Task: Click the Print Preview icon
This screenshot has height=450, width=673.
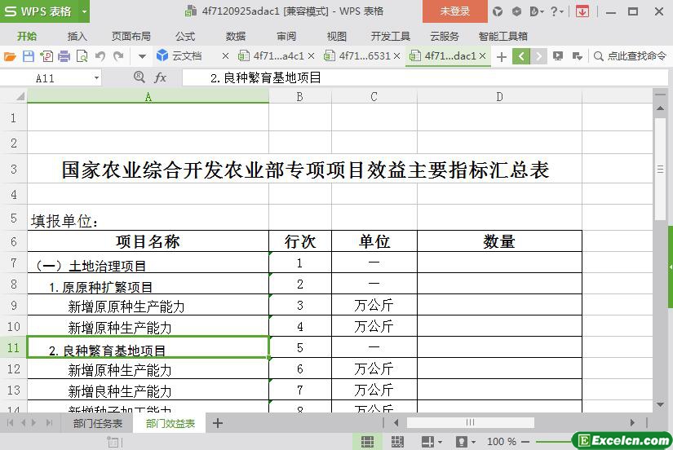Action: tap(82, 56)
